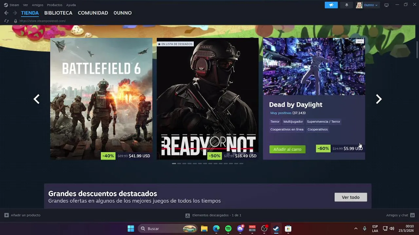Viewport: 419px width, 235px height.
Task: Select the first carousel page indicator
Action: [x=174, y=164]
